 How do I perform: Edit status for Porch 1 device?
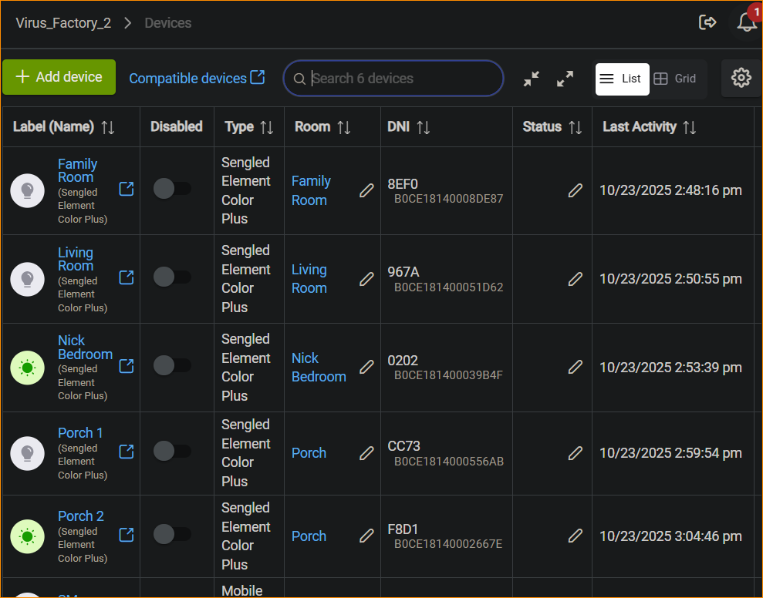pyautogui.click(x=575, y=453)
